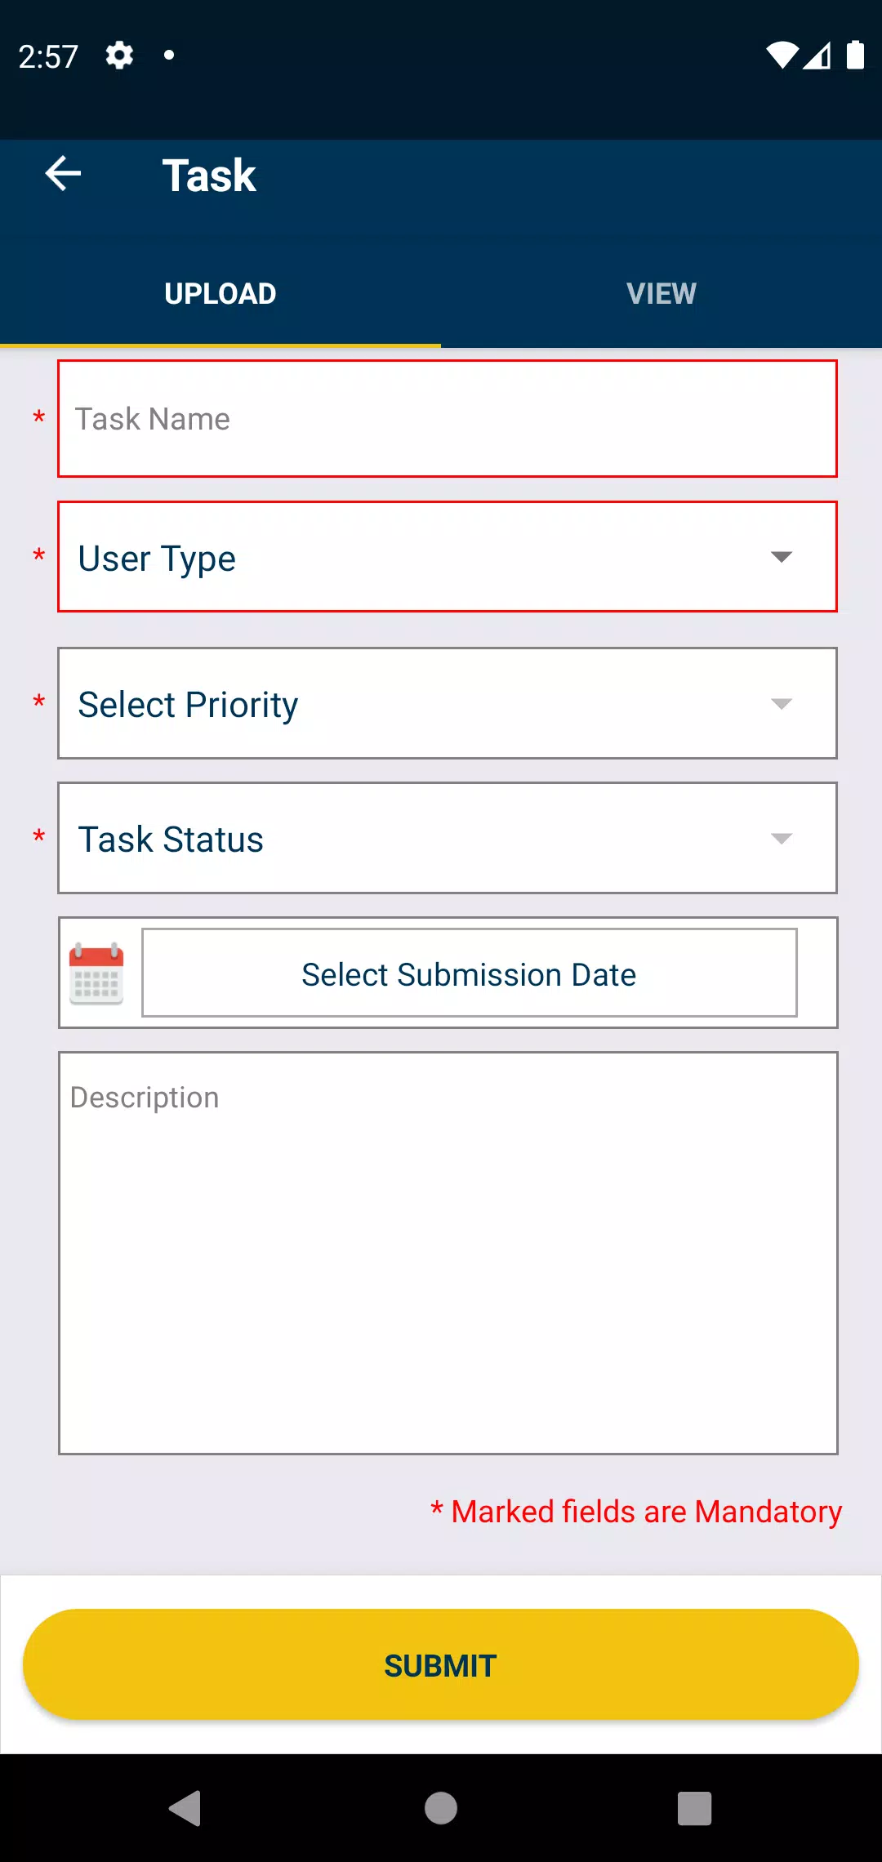Tap the Android recent apps square
The image size is (882, 1862).
695,1808
